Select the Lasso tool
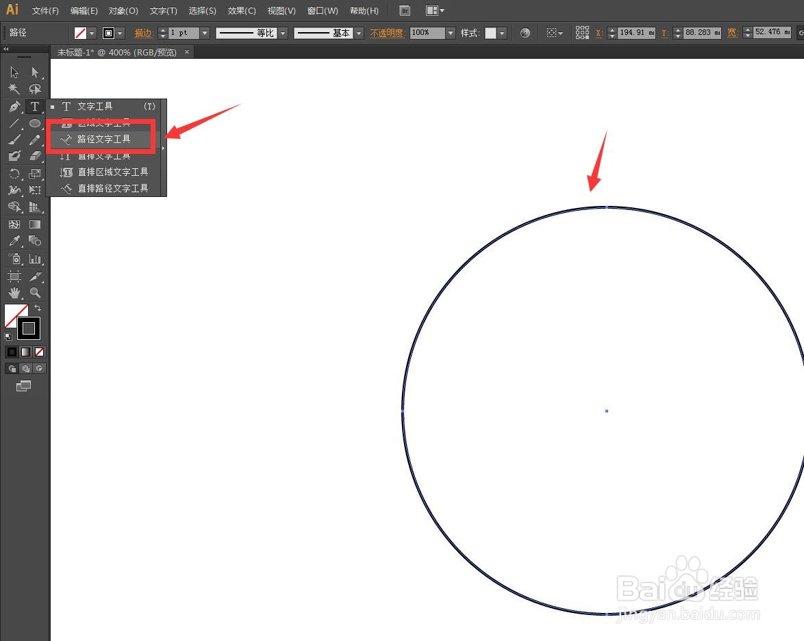 pyautogui.click(x=34, y=89)
